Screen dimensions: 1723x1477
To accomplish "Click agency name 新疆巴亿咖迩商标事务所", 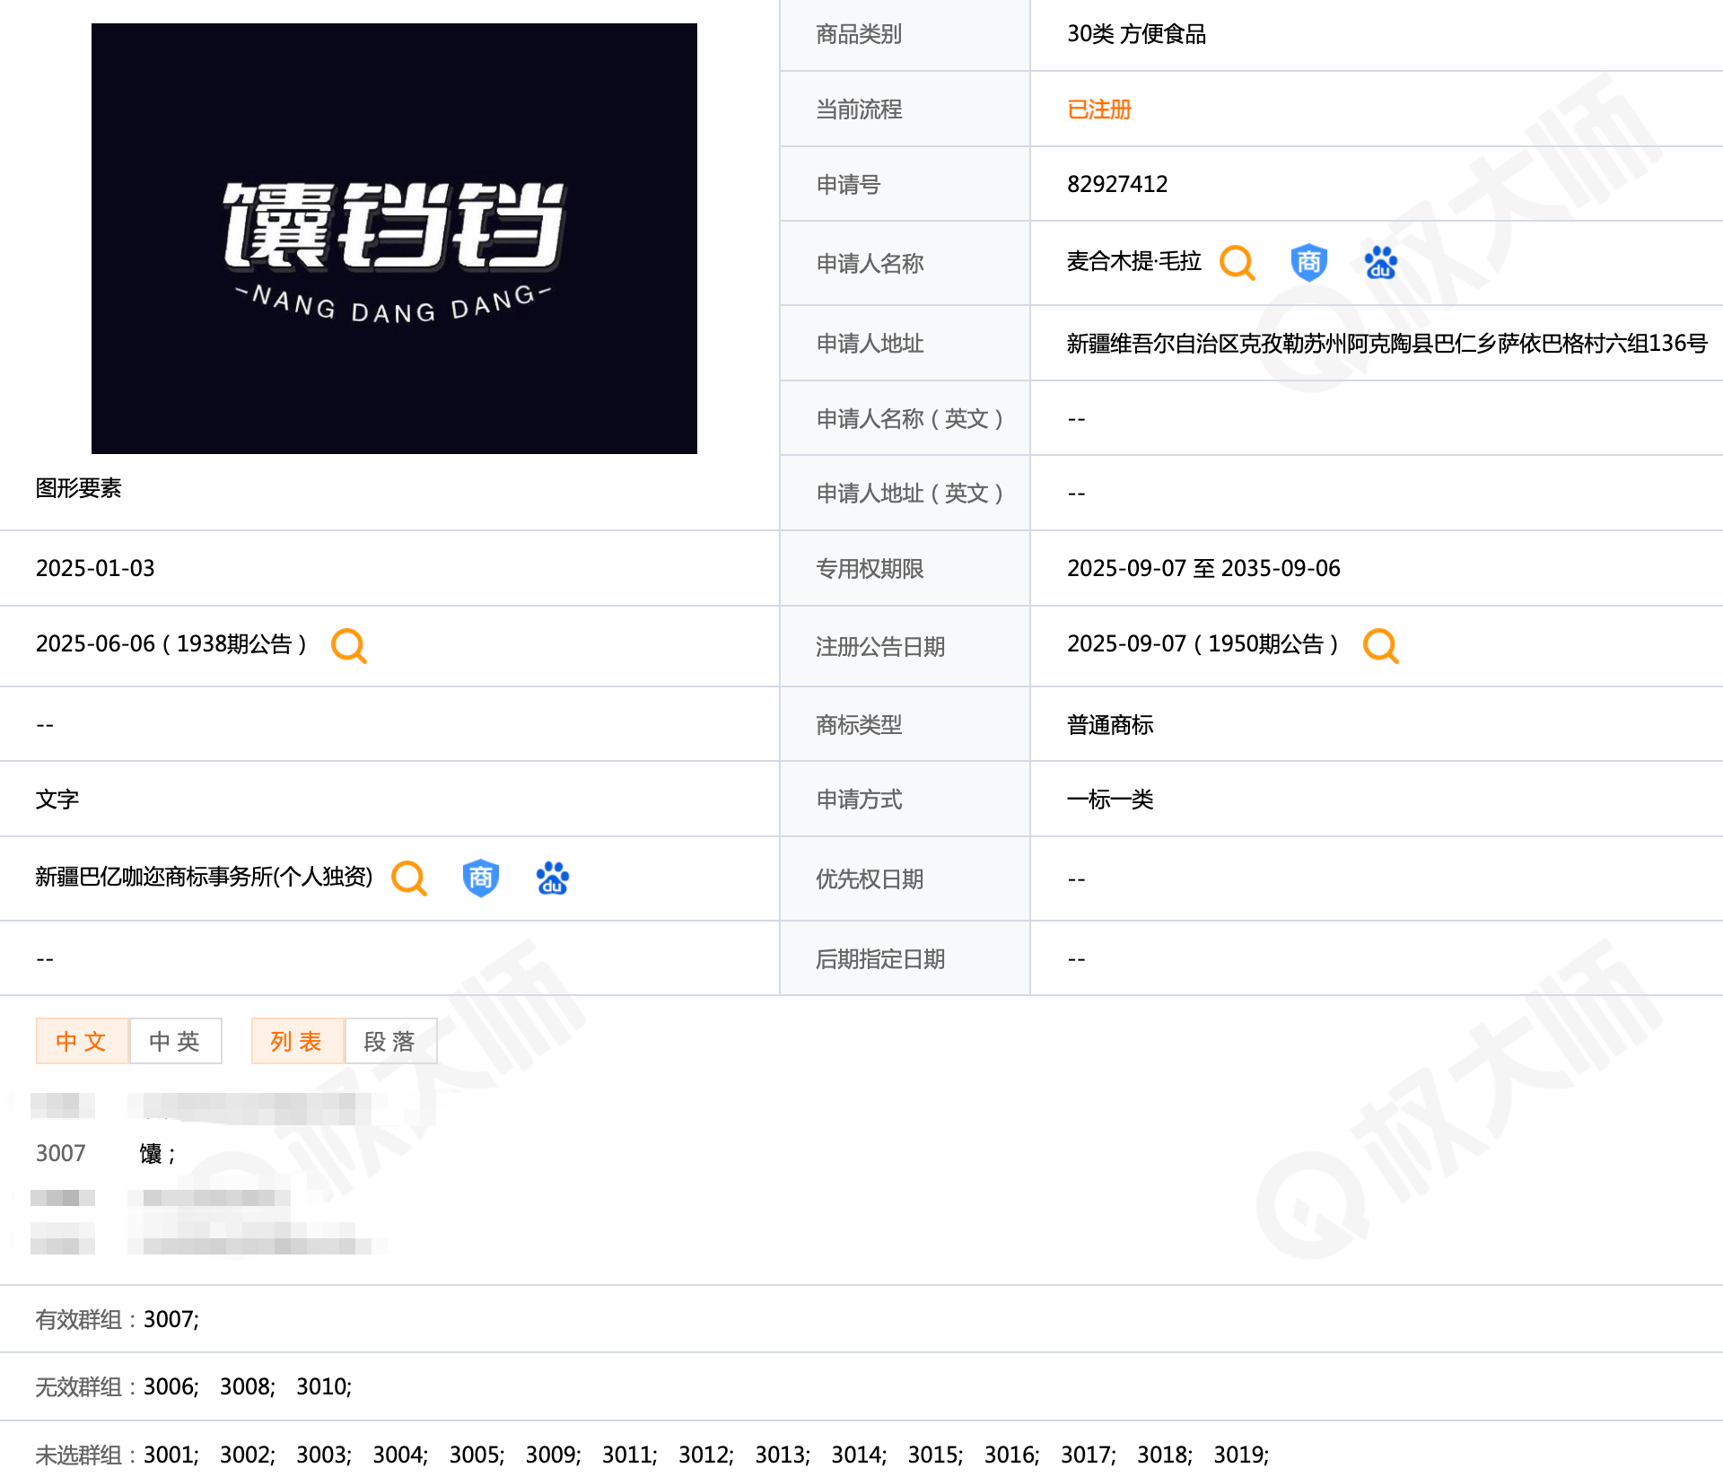I will (204, 877).
